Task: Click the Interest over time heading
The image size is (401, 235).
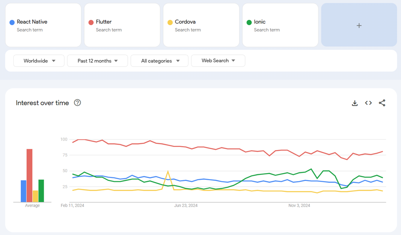Action: [x=42, y=103]
